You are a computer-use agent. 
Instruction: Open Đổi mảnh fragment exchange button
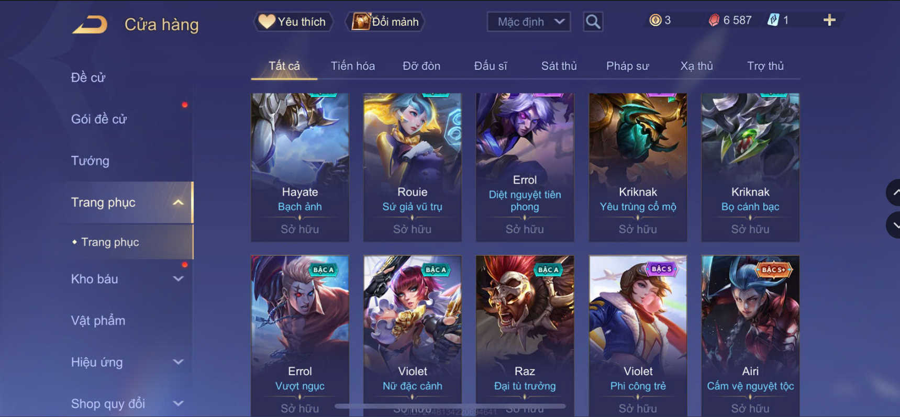coord(385,22)
